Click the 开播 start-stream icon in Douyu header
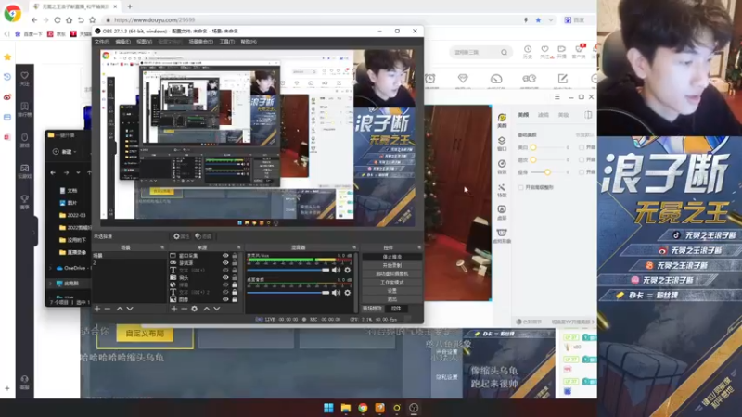The height and width of the screenshot is (417, 742). coord(562,49)
